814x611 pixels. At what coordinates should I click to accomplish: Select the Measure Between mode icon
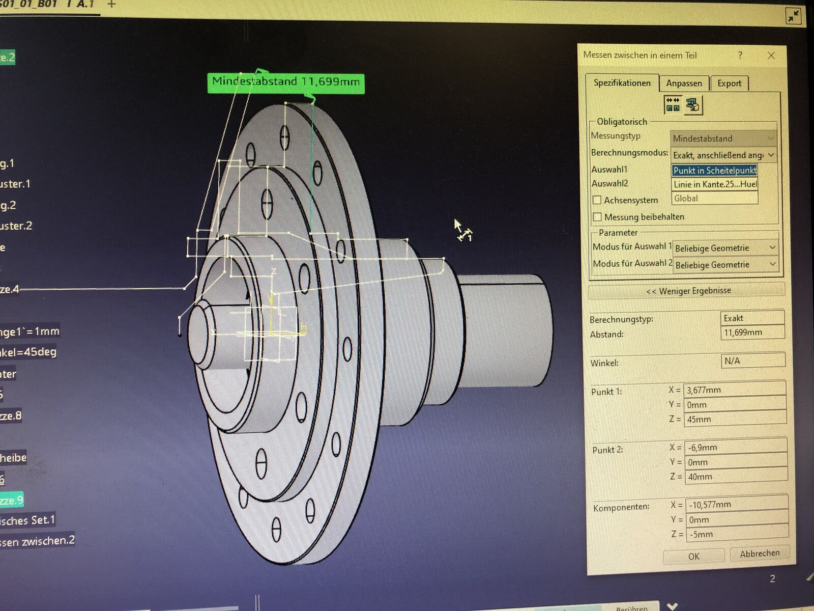[673, 104]
